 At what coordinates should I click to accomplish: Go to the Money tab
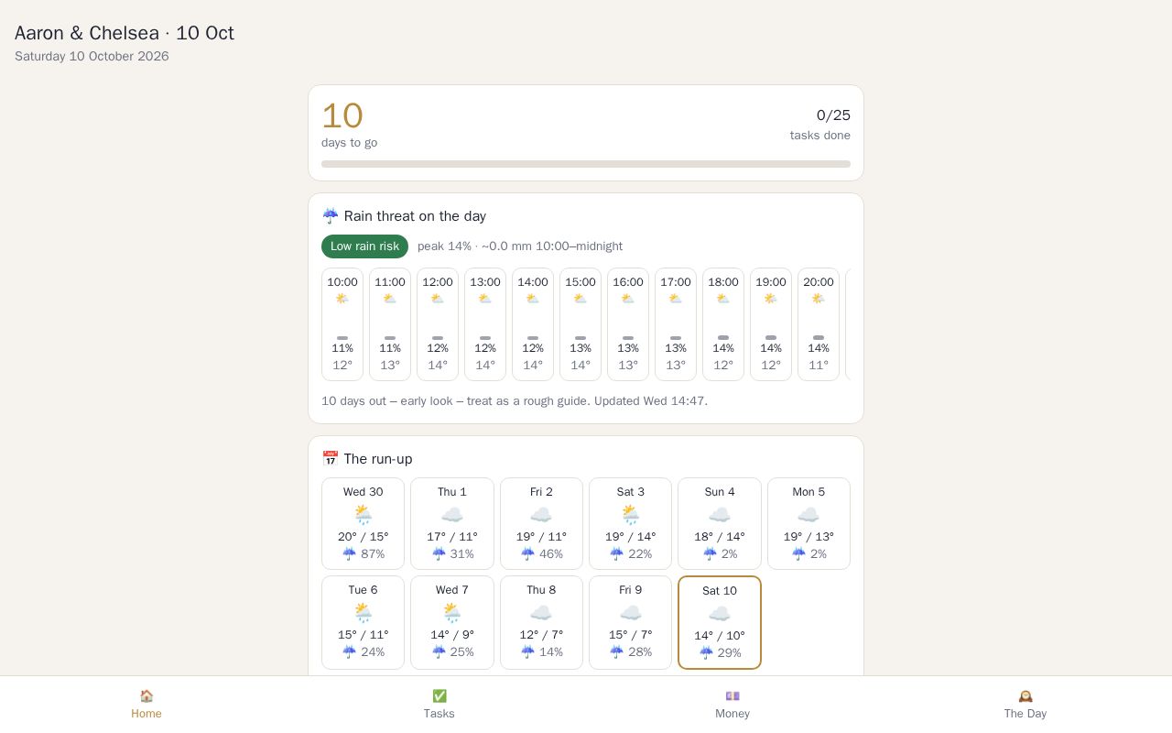tap(732, 705)
